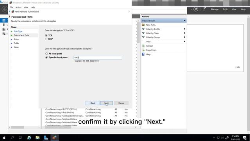Choose All local ports option
The image size is (250, 141).
[x=46, y=54]
